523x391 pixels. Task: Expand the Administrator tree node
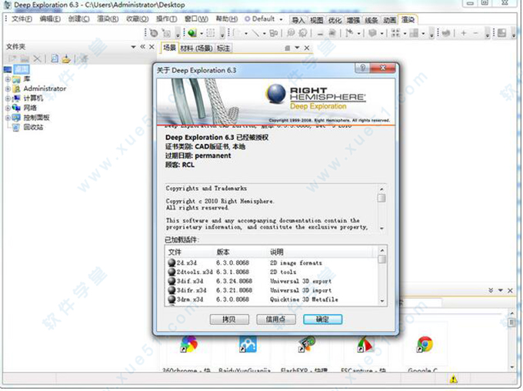tap(8, 89)
